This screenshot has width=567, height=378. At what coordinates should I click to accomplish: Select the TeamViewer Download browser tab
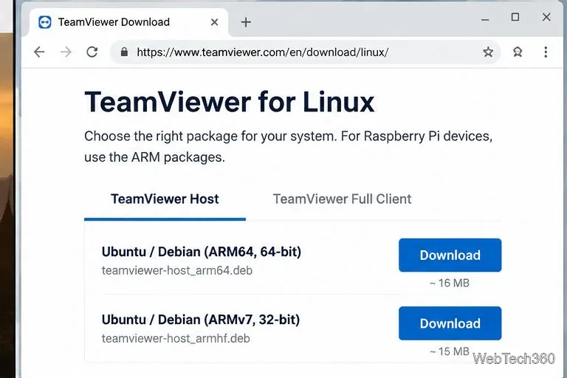(x=128, y=22)
